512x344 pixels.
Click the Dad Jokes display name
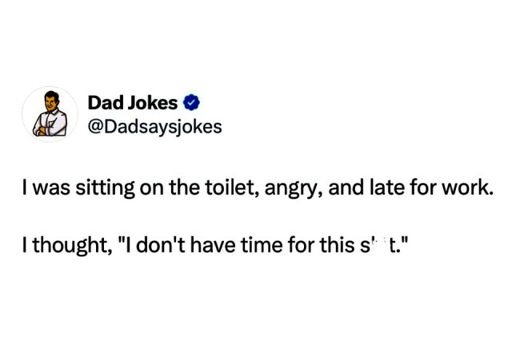tap(133, 103)
